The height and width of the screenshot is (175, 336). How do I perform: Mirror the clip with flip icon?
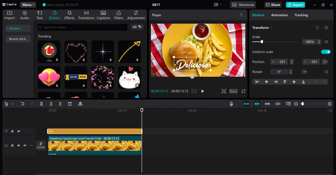pos(80,104)
